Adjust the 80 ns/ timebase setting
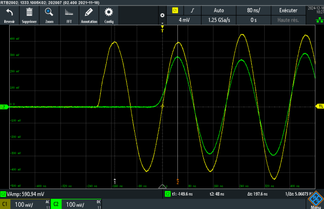Screen dimensions: 324x209 [253, 10]
